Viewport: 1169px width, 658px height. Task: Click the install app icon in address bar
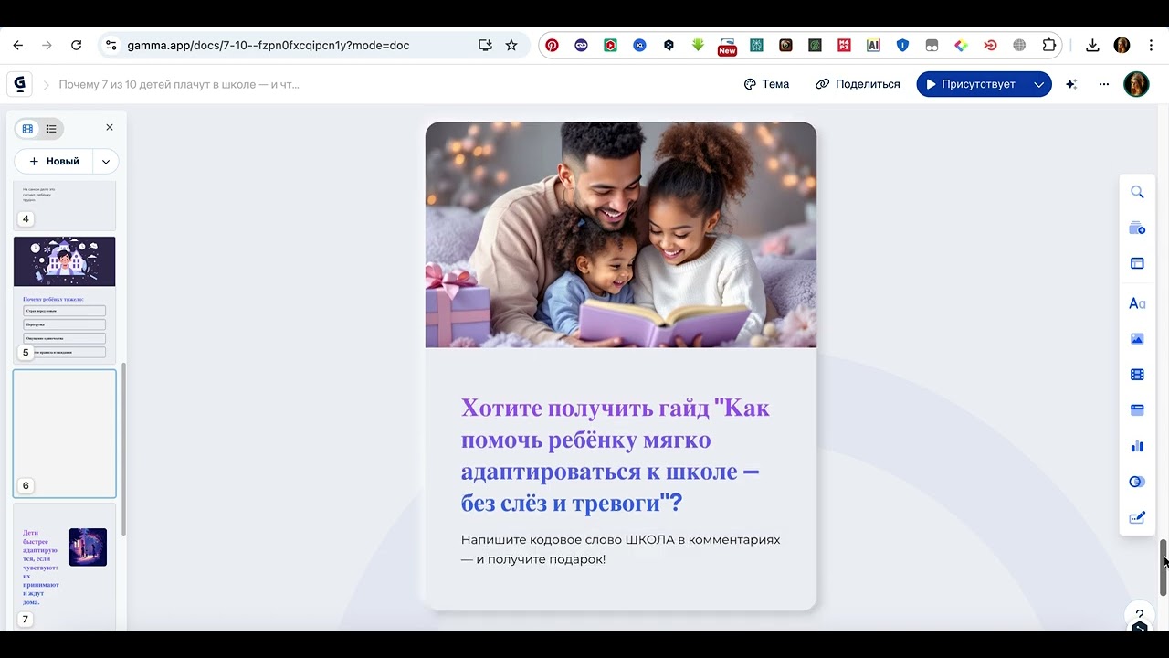(485, 45)
